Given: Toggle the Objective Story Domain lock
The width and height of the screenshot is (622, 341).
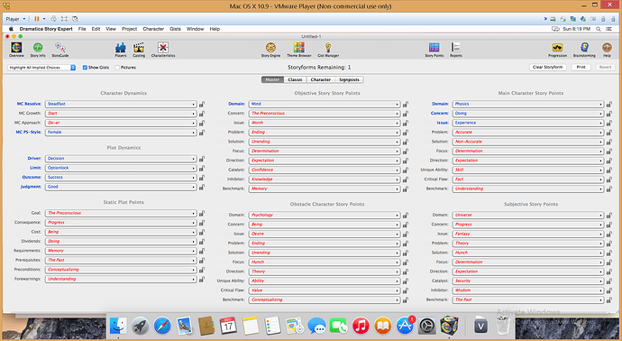Looking at the screenshot, I should (x=406, y=104).
